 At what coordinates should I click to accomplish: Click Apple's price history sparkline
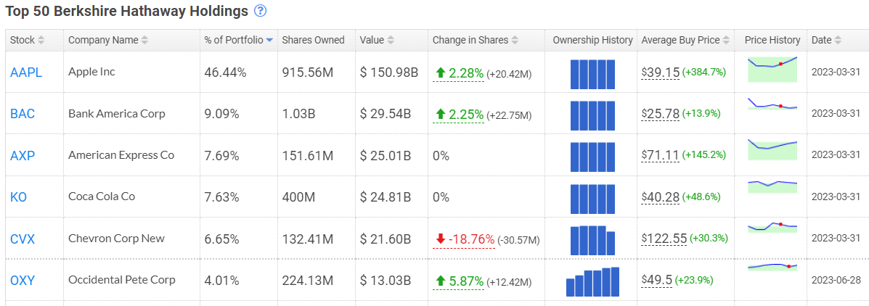click(x=772, y=69)
